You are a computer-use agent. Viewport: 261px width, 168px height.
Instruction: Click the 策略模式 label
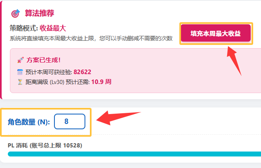pyautogui.click(x=24, y=28)
